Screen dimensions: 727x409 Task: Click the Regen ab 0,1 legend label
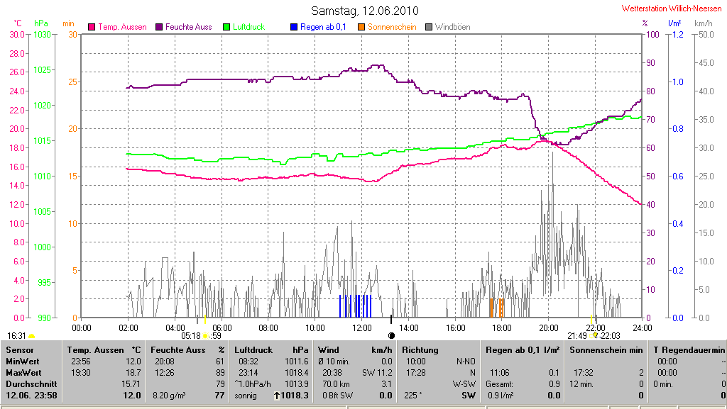coord(323,27)
